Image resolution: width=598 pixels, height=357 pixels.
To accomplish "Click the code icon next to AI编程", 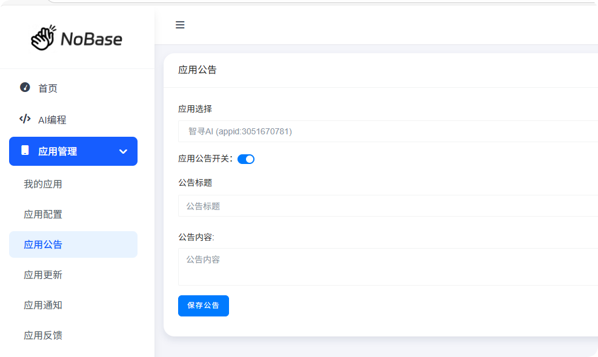I will coord(24,119).
